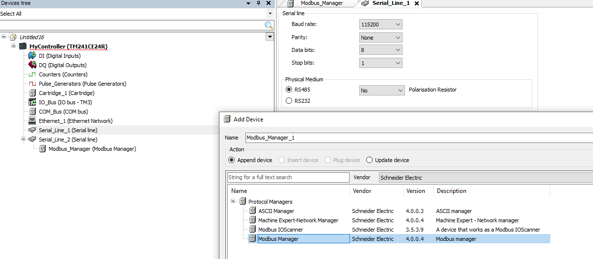Select Cartridge_1 (Cartridge) in tree
Screen dimensions: 593x259
coord(67,93)
